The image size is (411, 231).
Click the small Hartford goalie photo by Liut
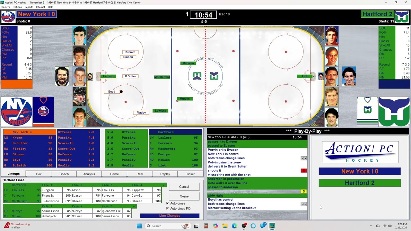tap(321, 76)
